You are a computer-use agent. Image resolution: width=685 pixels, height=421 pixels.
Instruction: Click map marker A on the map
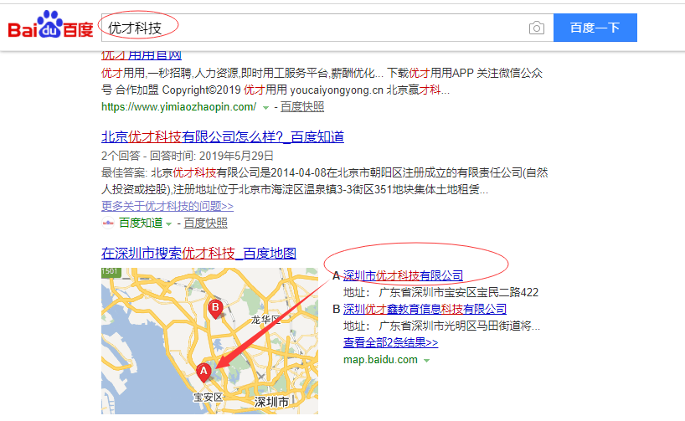tap(203, 372)
